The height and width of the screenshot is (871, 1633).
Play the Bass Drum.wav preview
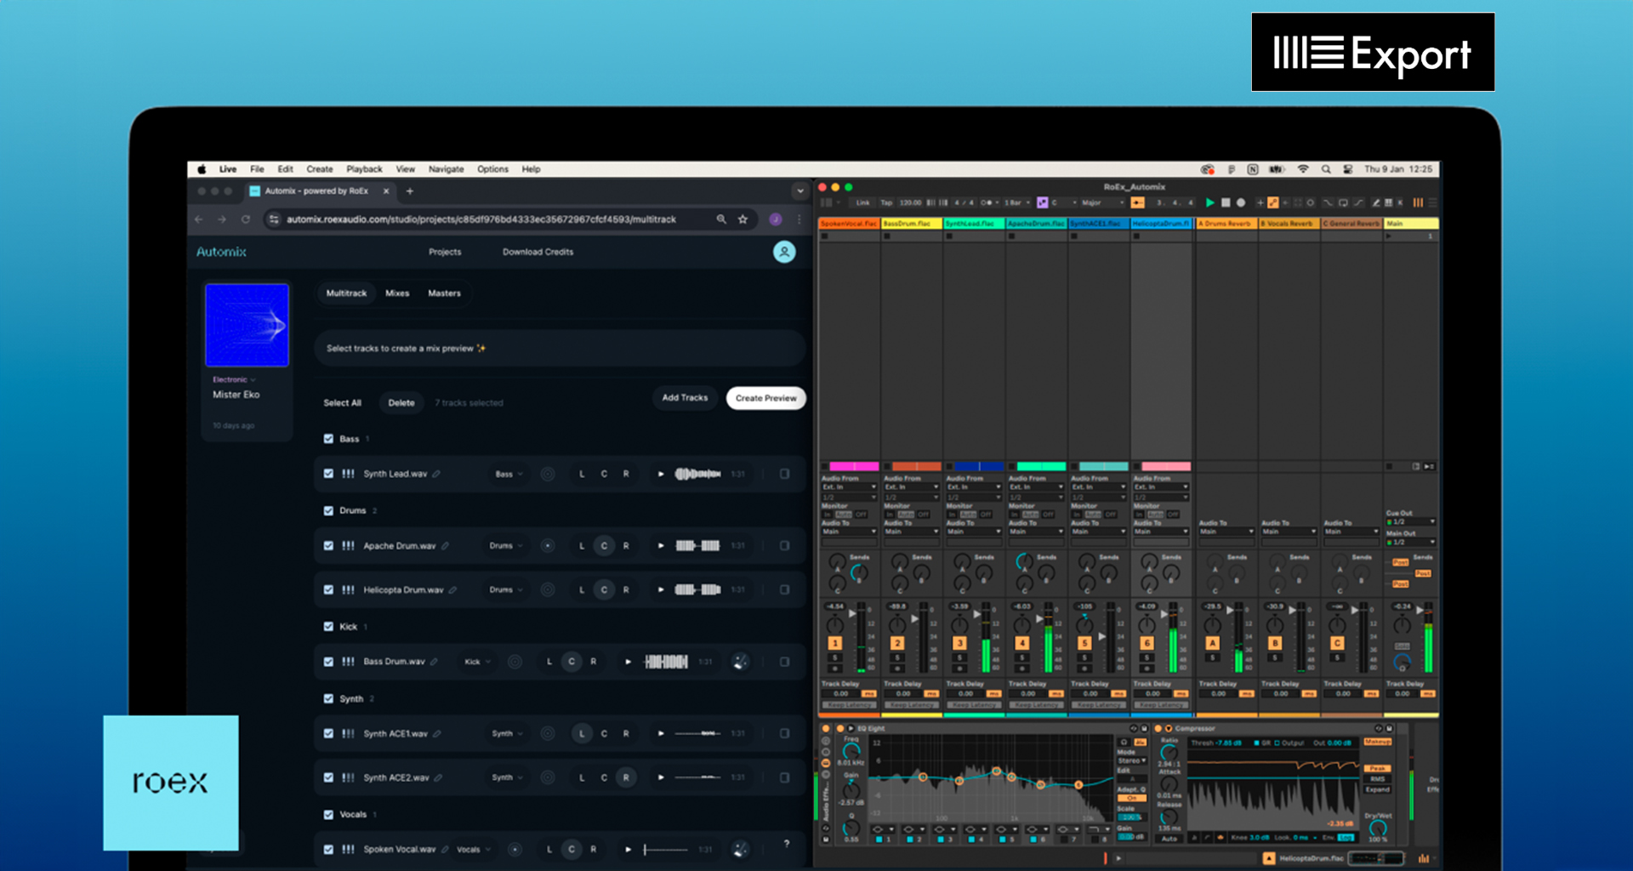pos(628,662)
